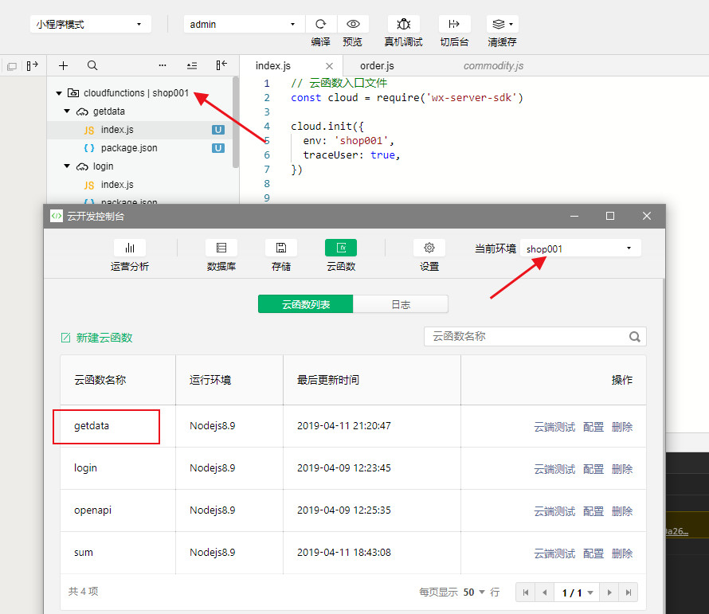Screen dimensions: 709x614
Task: Open the admin compile mode dropdown
Action: tap(245, 24)
